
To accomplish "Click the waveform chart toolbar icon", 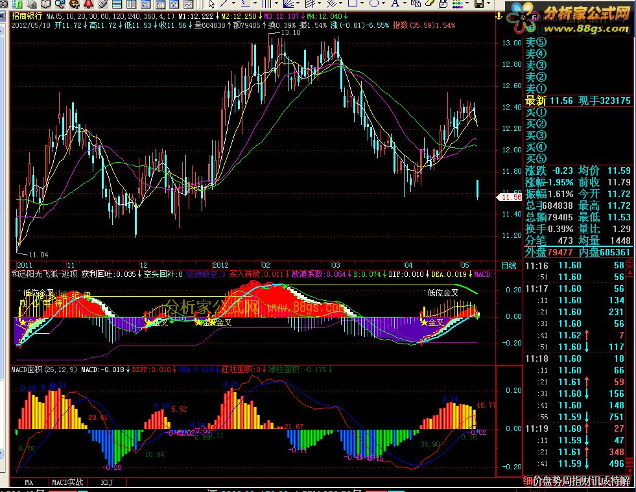I will (189, 4).
